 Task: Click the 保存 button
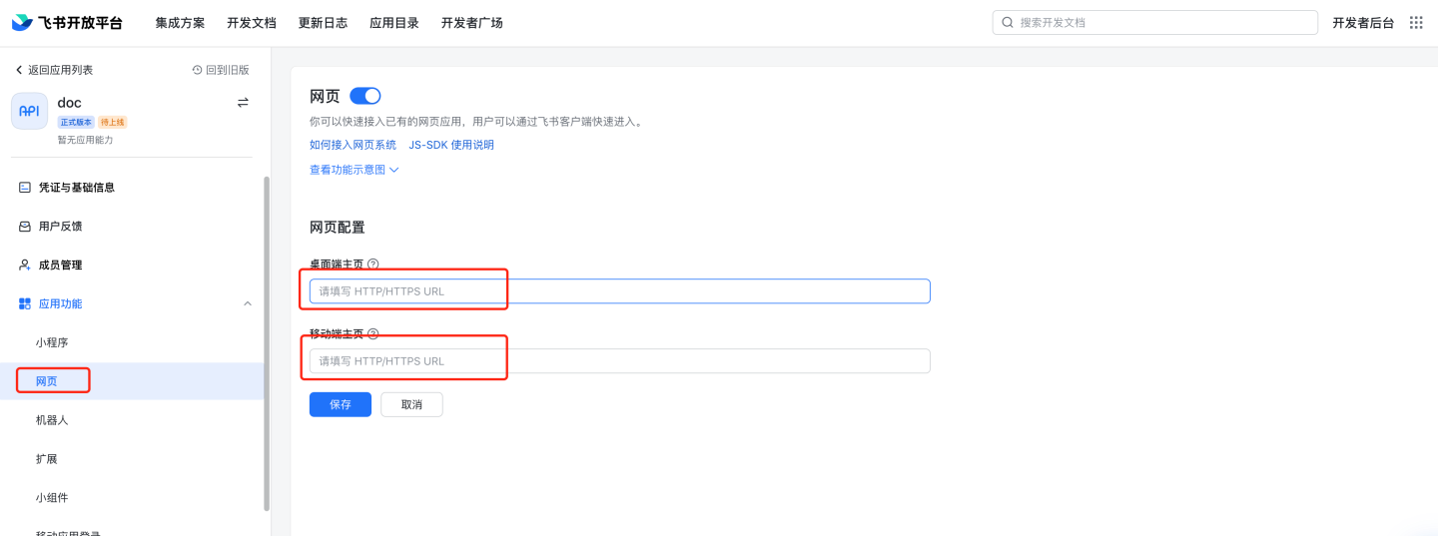[x=341, y=404]
